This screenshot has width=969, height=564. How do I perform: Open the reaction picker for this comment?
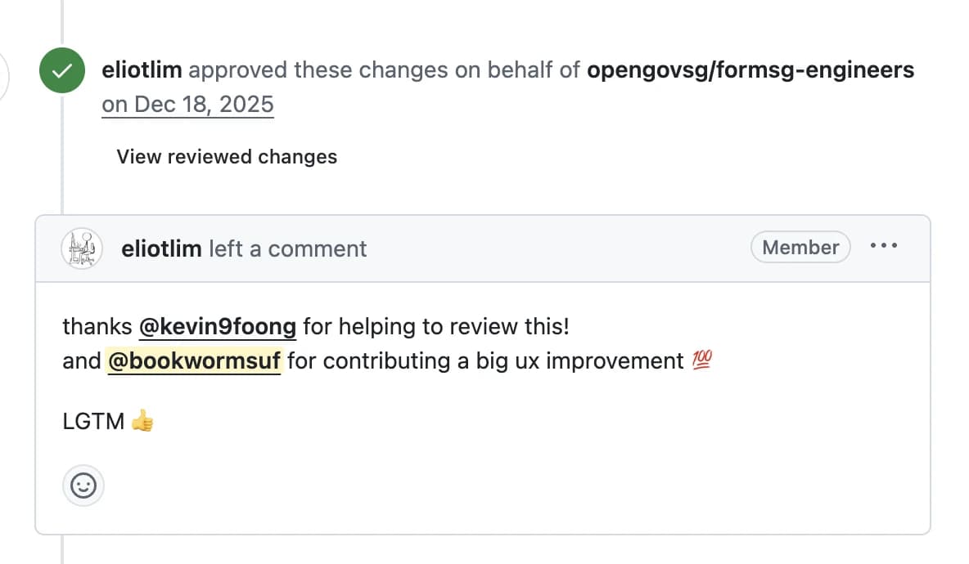83,485
